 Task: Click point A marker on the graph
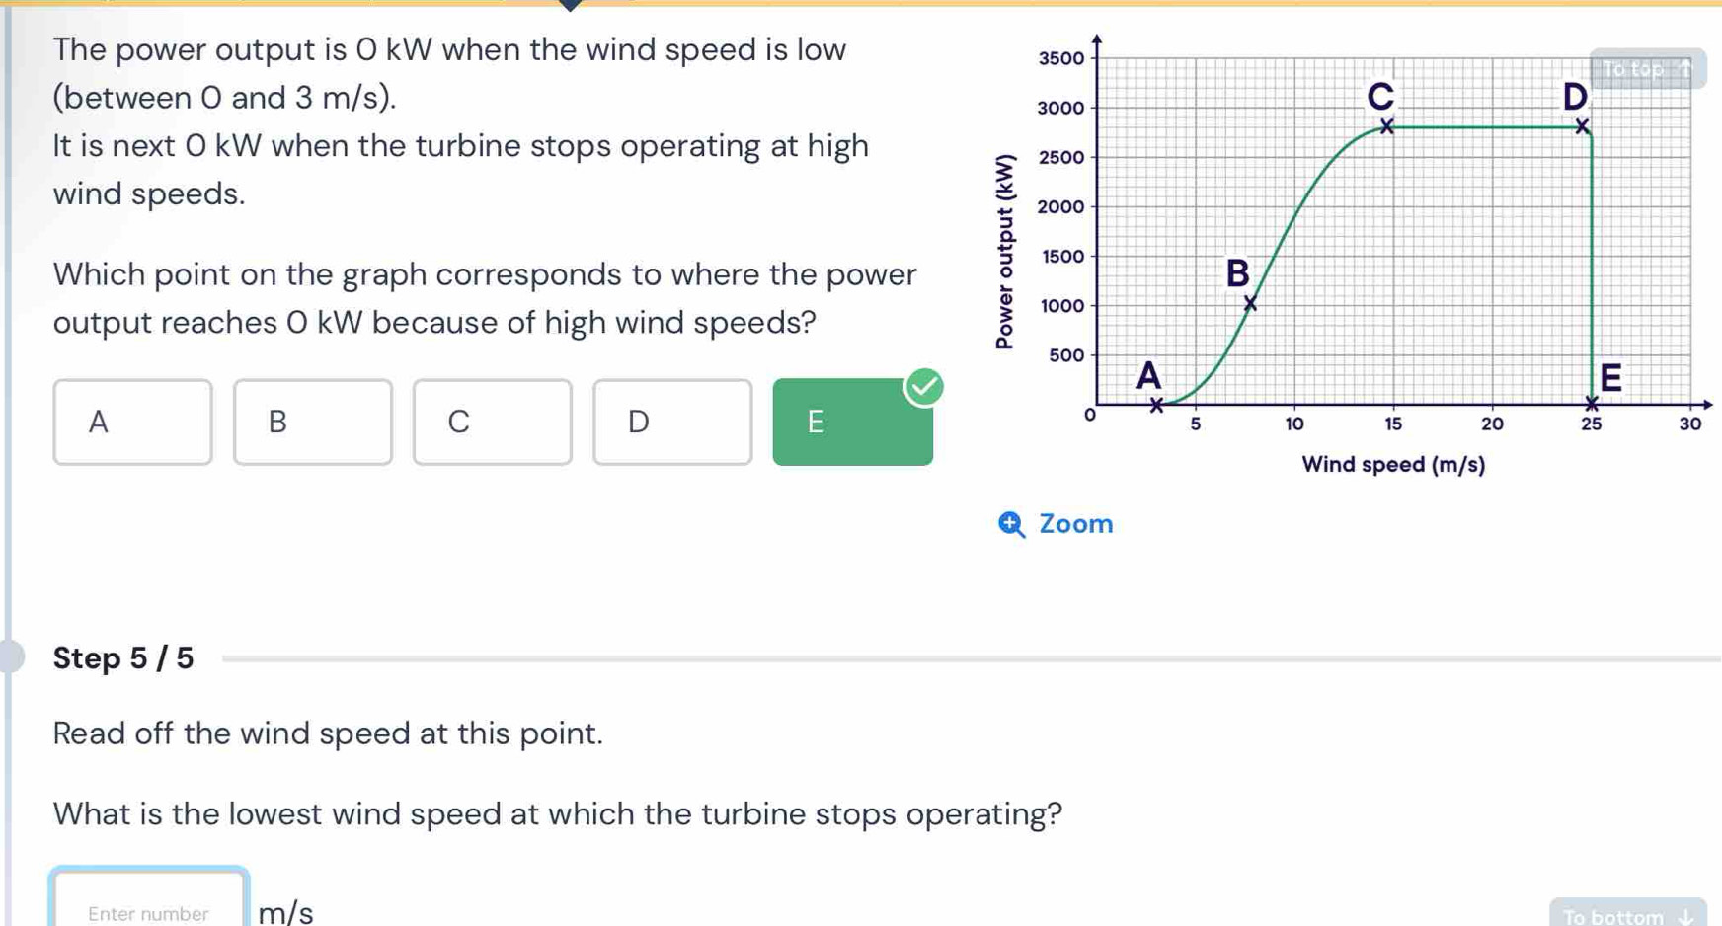1156,404
